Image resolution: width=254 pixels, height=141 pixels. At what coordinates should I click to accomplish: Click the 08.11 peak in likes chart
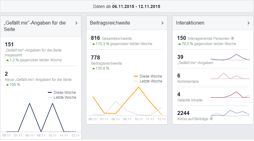click(29, 103)
